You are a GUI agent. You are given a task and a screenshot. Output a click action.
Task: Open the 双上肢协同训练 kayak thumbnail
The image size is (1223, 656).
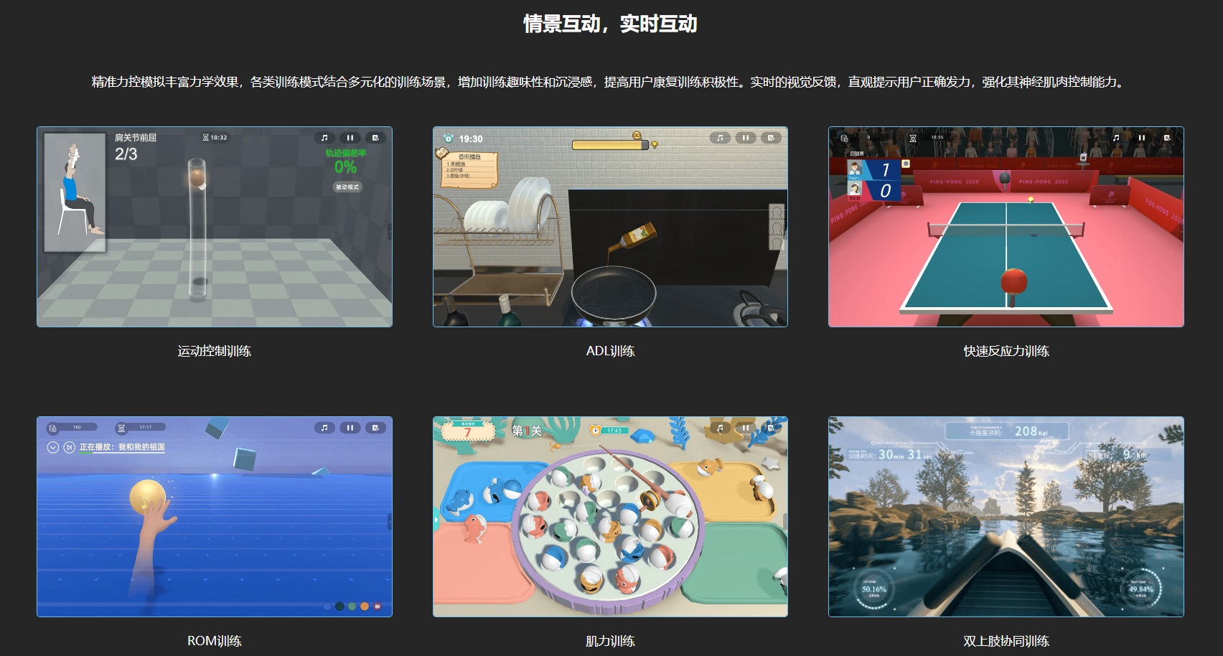tap(1006, 517)
